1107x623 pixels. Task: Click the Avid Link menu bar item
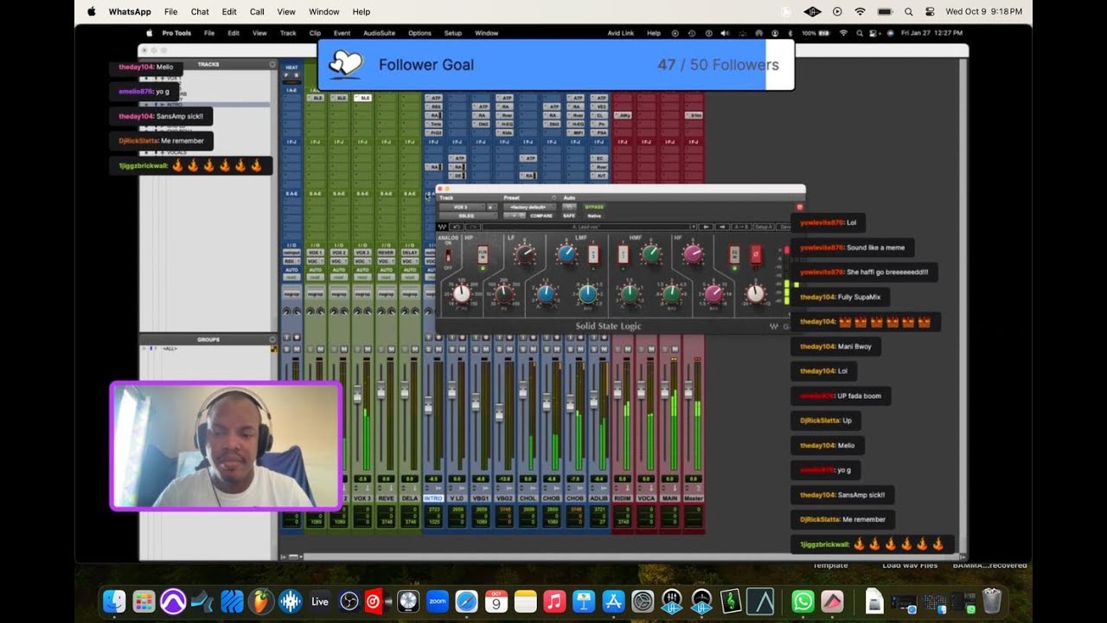(620, 33)
